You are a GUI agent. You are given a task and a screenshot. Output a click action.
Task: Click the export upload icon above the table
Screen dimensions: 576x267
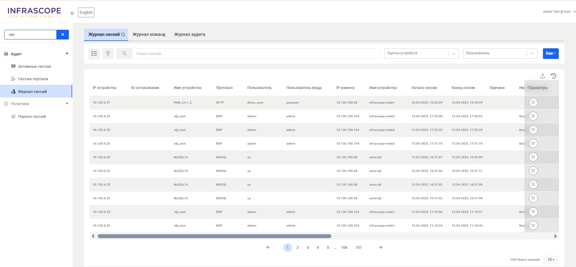(x=543, y=76)
